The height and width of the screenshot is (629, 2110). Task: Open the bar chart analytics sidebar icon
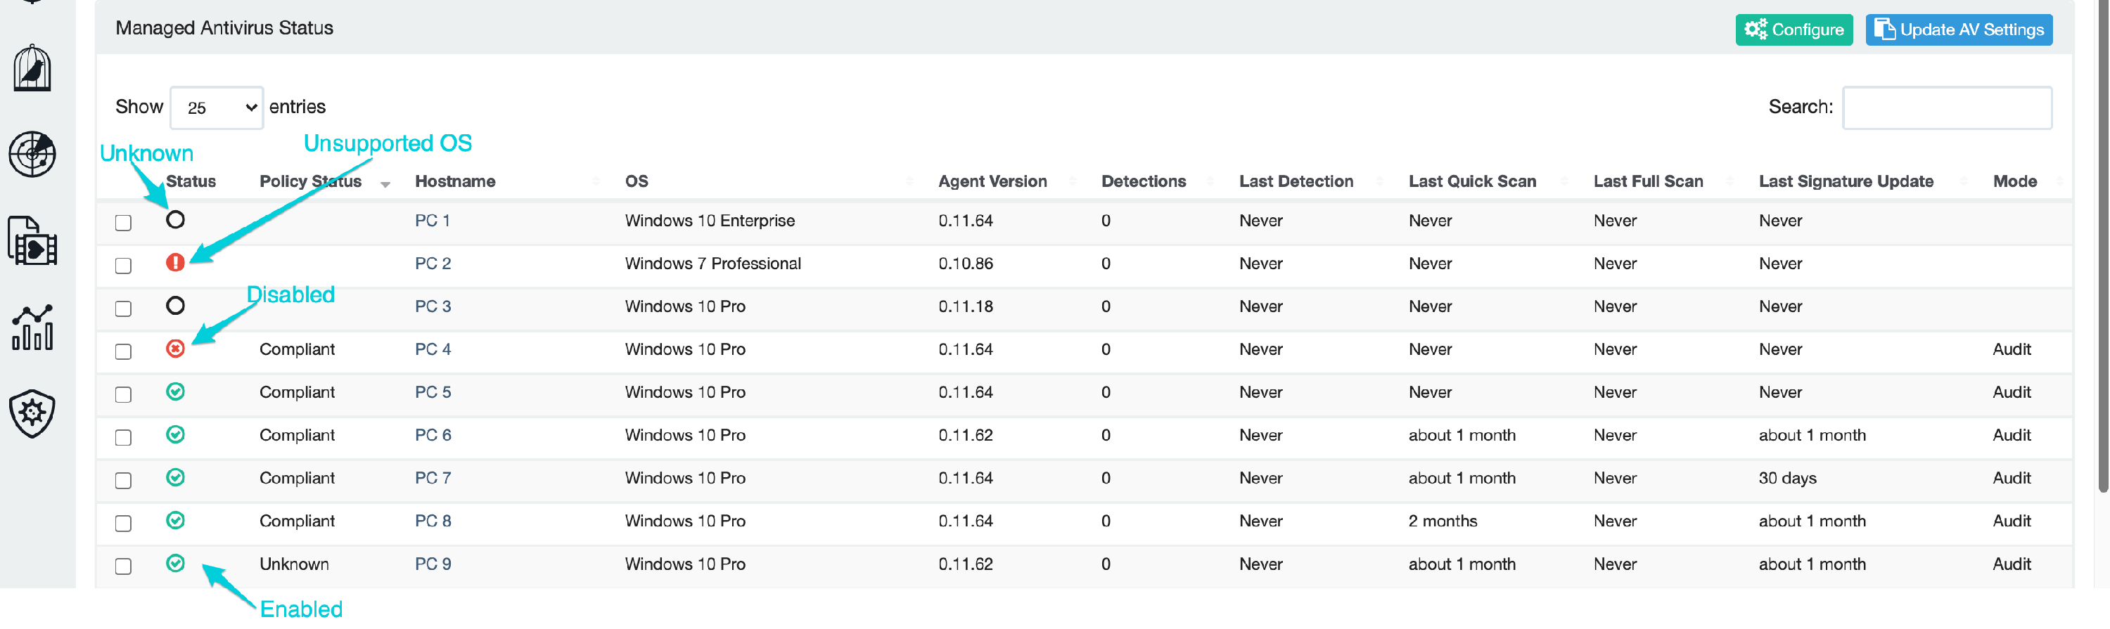click(32, 328)
